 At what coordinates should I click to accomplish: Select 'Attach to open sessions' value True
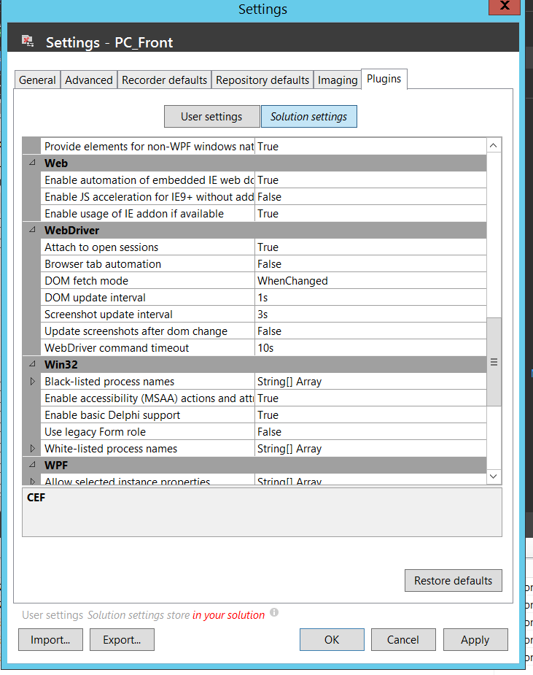point(370,247)
